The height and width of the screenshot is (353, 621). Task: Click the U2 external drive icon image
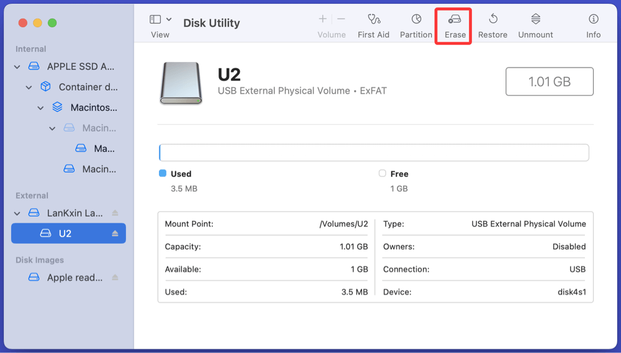(181, 82)
